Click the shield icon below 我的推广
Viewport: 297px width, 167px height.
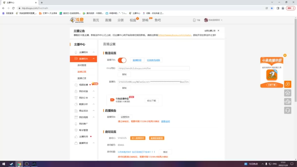[76, 130]
